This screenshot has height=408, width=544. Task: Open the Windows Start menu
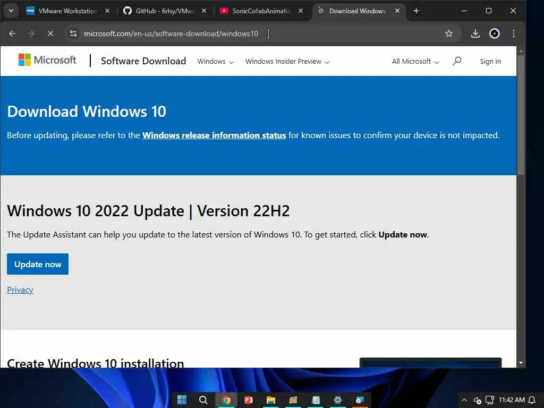pos(182,399)
